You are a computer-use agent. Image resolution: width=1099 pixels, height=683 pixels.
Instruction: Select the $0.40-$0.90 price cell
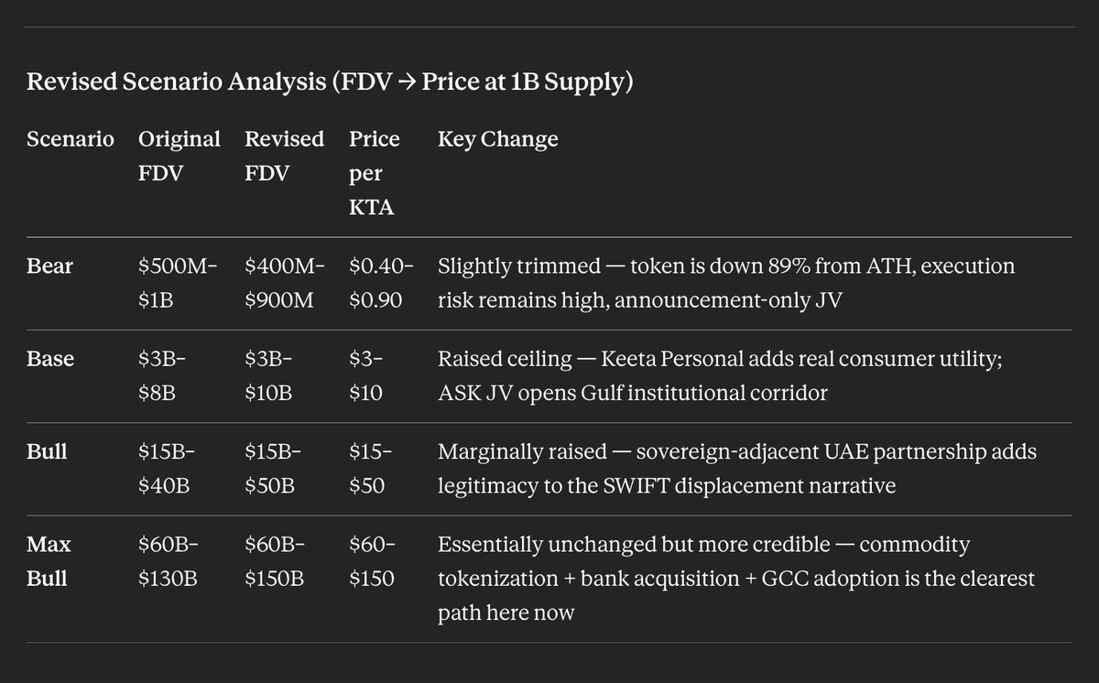coord(381,284)
